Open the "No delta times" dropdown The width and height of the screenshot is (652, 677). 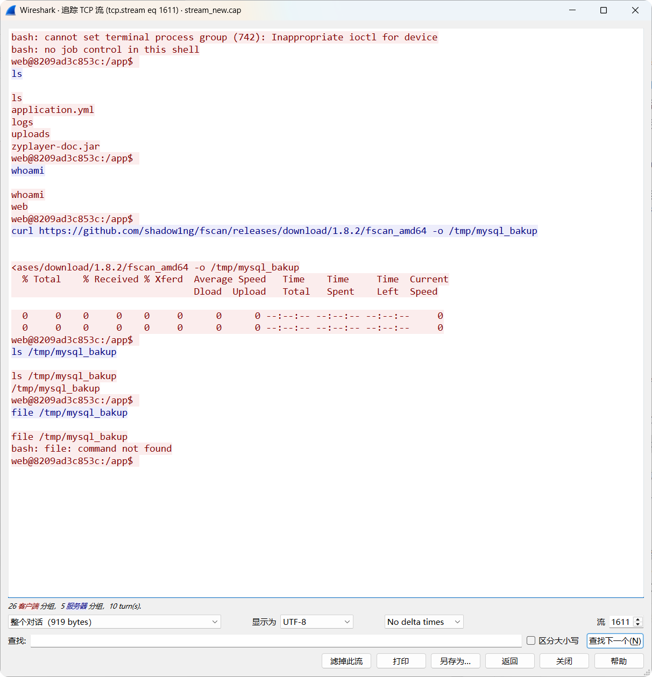[x=423, y=622]
